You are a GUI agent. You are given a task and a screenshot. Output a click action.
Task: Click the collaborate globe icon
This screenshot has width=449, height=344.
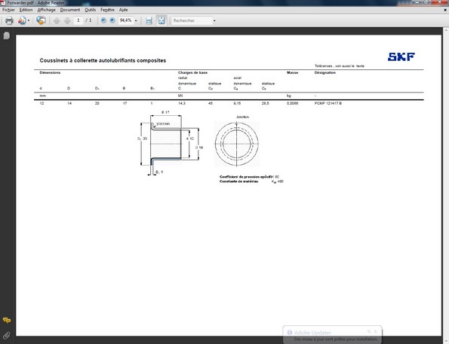point(41,20)
